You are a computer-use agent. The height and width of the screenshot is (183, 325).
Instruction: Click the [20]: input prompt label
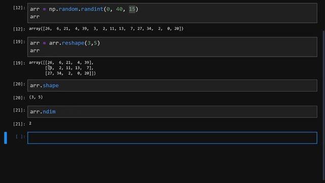point(19,84)
